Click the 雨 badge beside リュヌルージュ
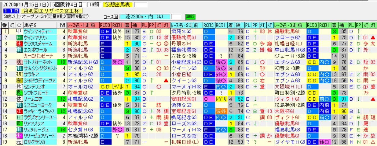Image resolution: width=377 pixels, height=146 pixels. point(19,129)
